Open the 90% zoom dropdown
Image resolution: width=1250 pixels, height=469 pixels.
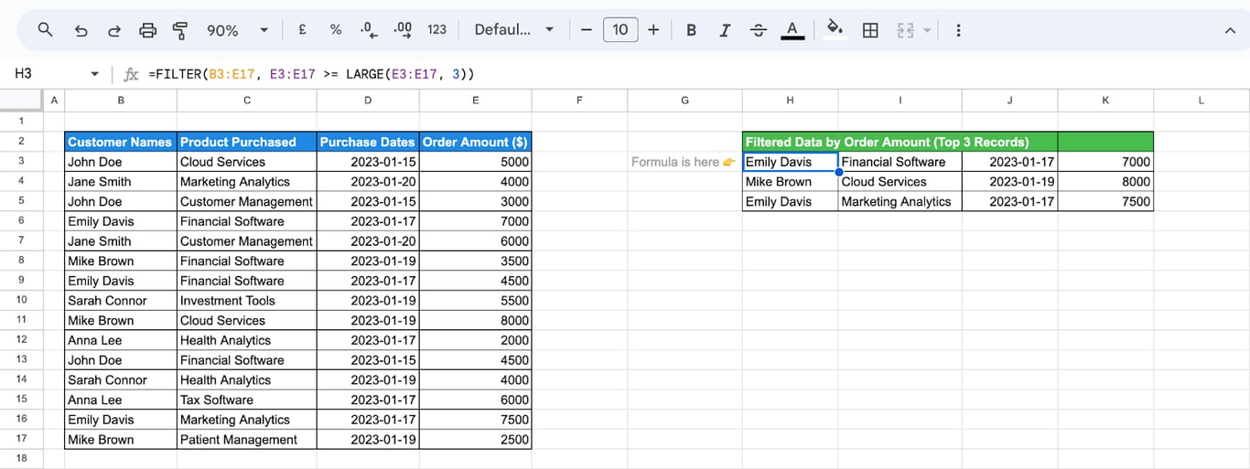(238, 30)
